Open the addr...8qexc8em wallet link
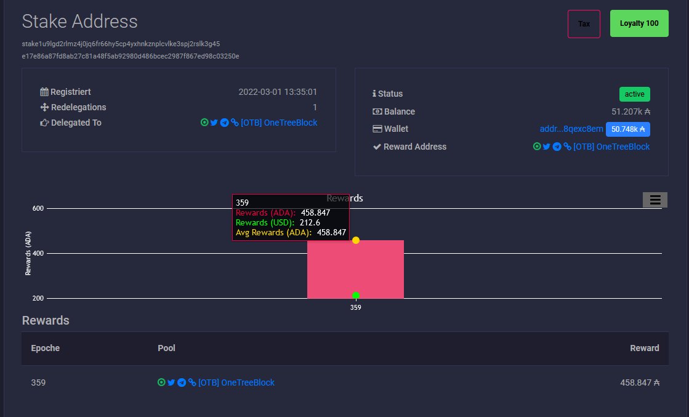The width and height of the screenshot is (689, 417). (571, 129)
